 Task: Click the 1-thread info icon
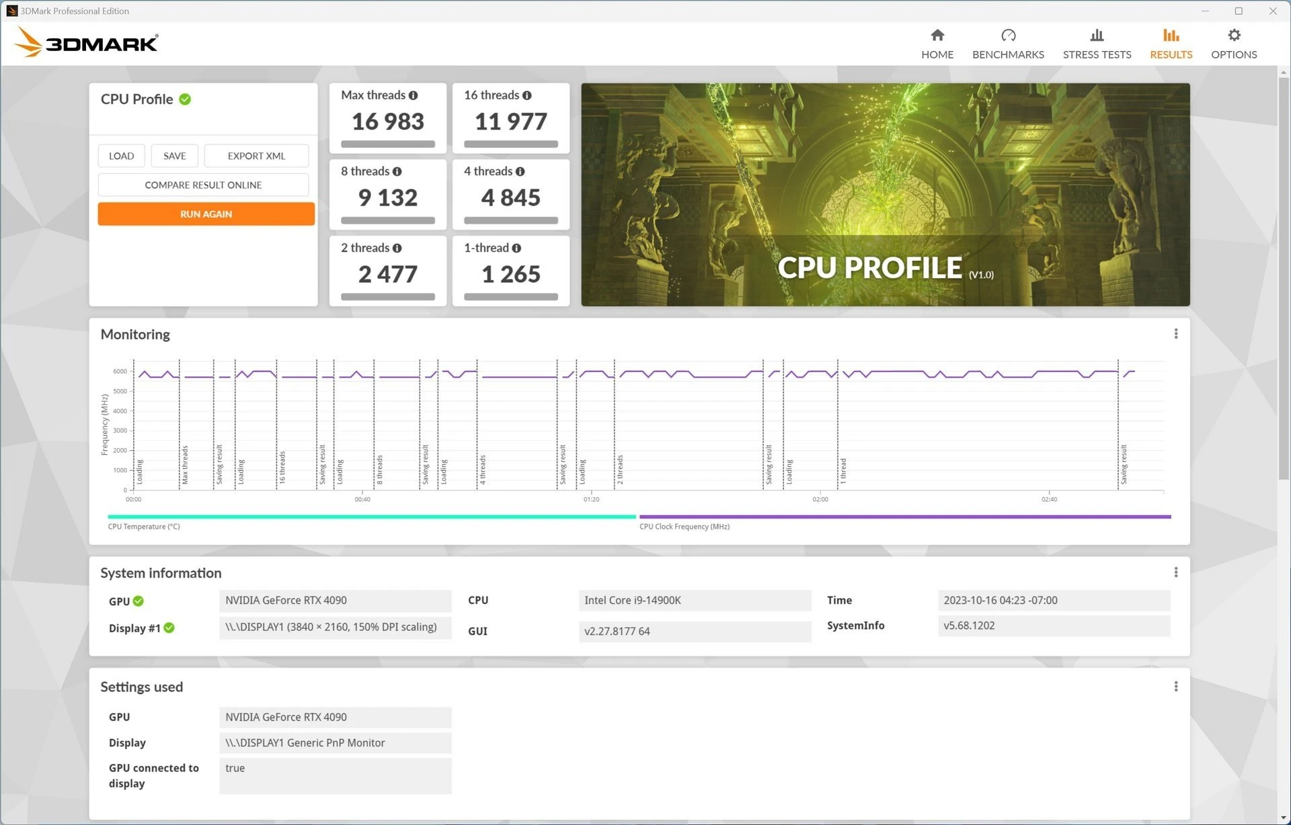(x=516, y=248)
